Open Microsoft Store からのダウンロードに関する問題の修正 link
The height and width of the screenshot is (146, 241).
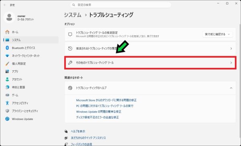106,100
